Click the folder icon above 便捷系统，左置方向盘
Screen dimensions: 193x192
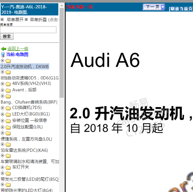click(x=8, y=133)
